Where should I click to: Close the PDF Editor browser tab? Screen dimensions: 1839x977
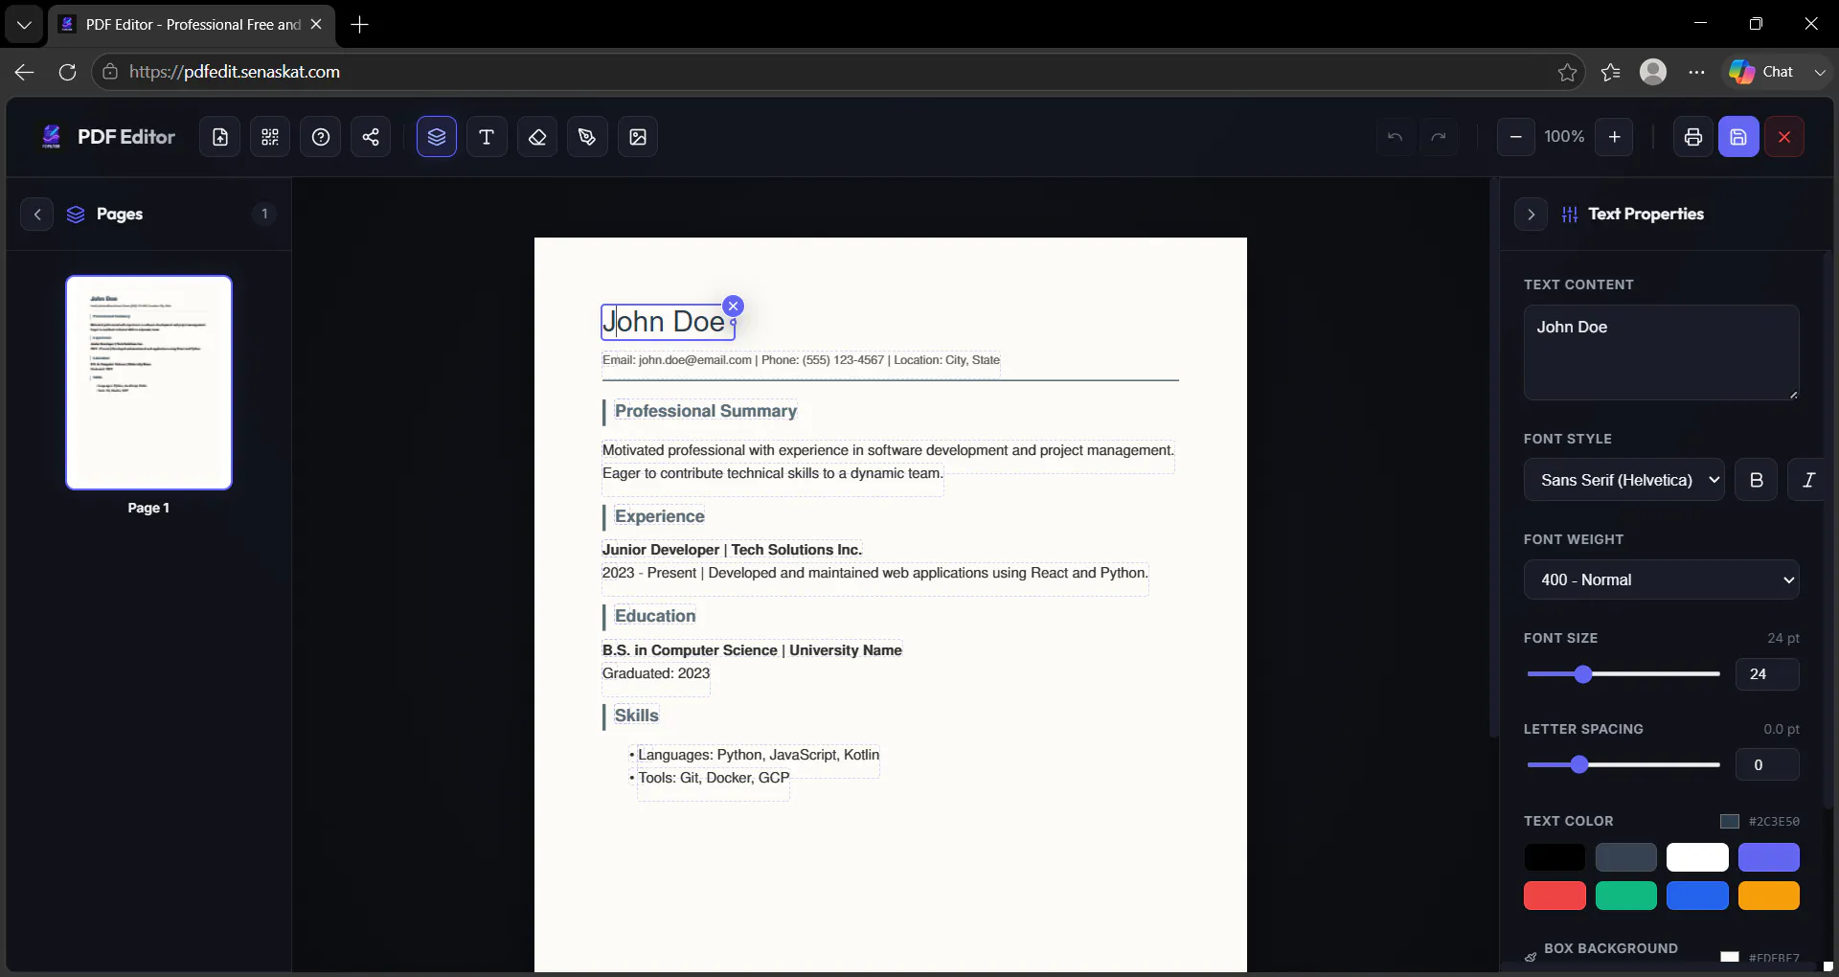pos(316,25)
